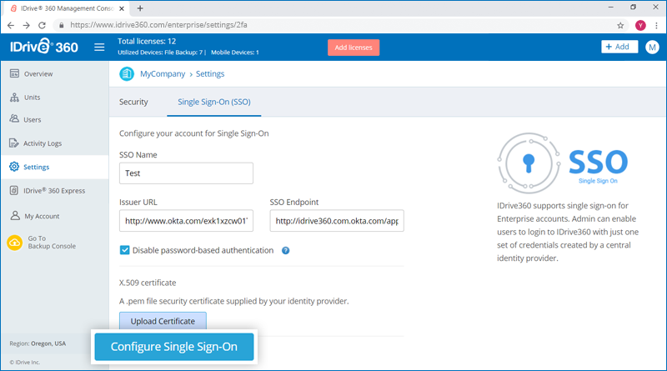Click the help question mark icon
Image resolution: width=667 pixels, height=371 pixels.
tap(285, 251)
